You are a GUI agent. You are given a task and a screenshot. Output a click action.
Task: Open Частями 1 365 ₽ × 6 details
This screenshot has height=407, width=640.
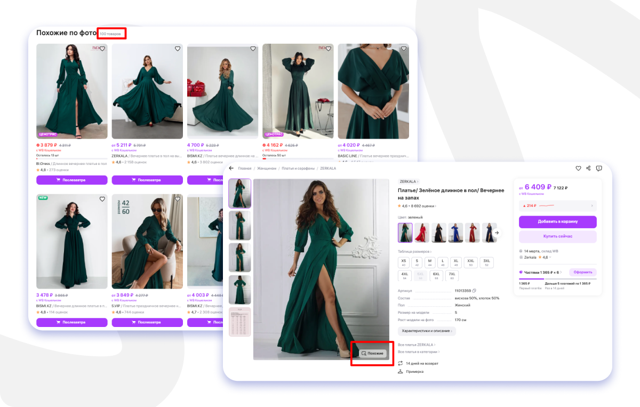(542, 272)
